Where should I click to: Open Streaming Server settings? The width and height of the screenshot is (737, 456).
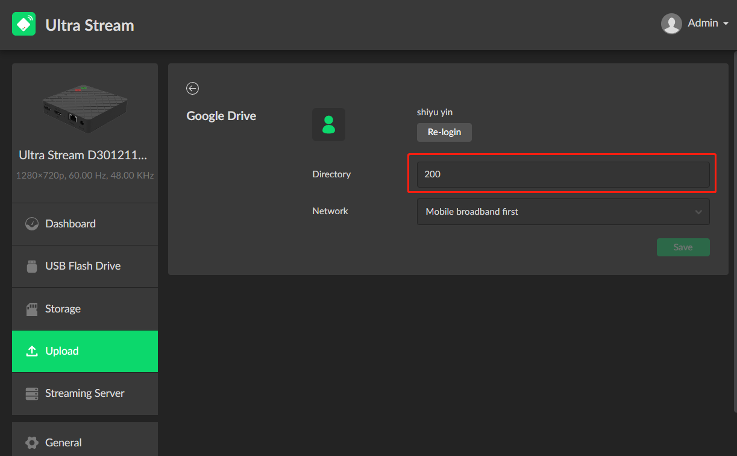(85, 393)
